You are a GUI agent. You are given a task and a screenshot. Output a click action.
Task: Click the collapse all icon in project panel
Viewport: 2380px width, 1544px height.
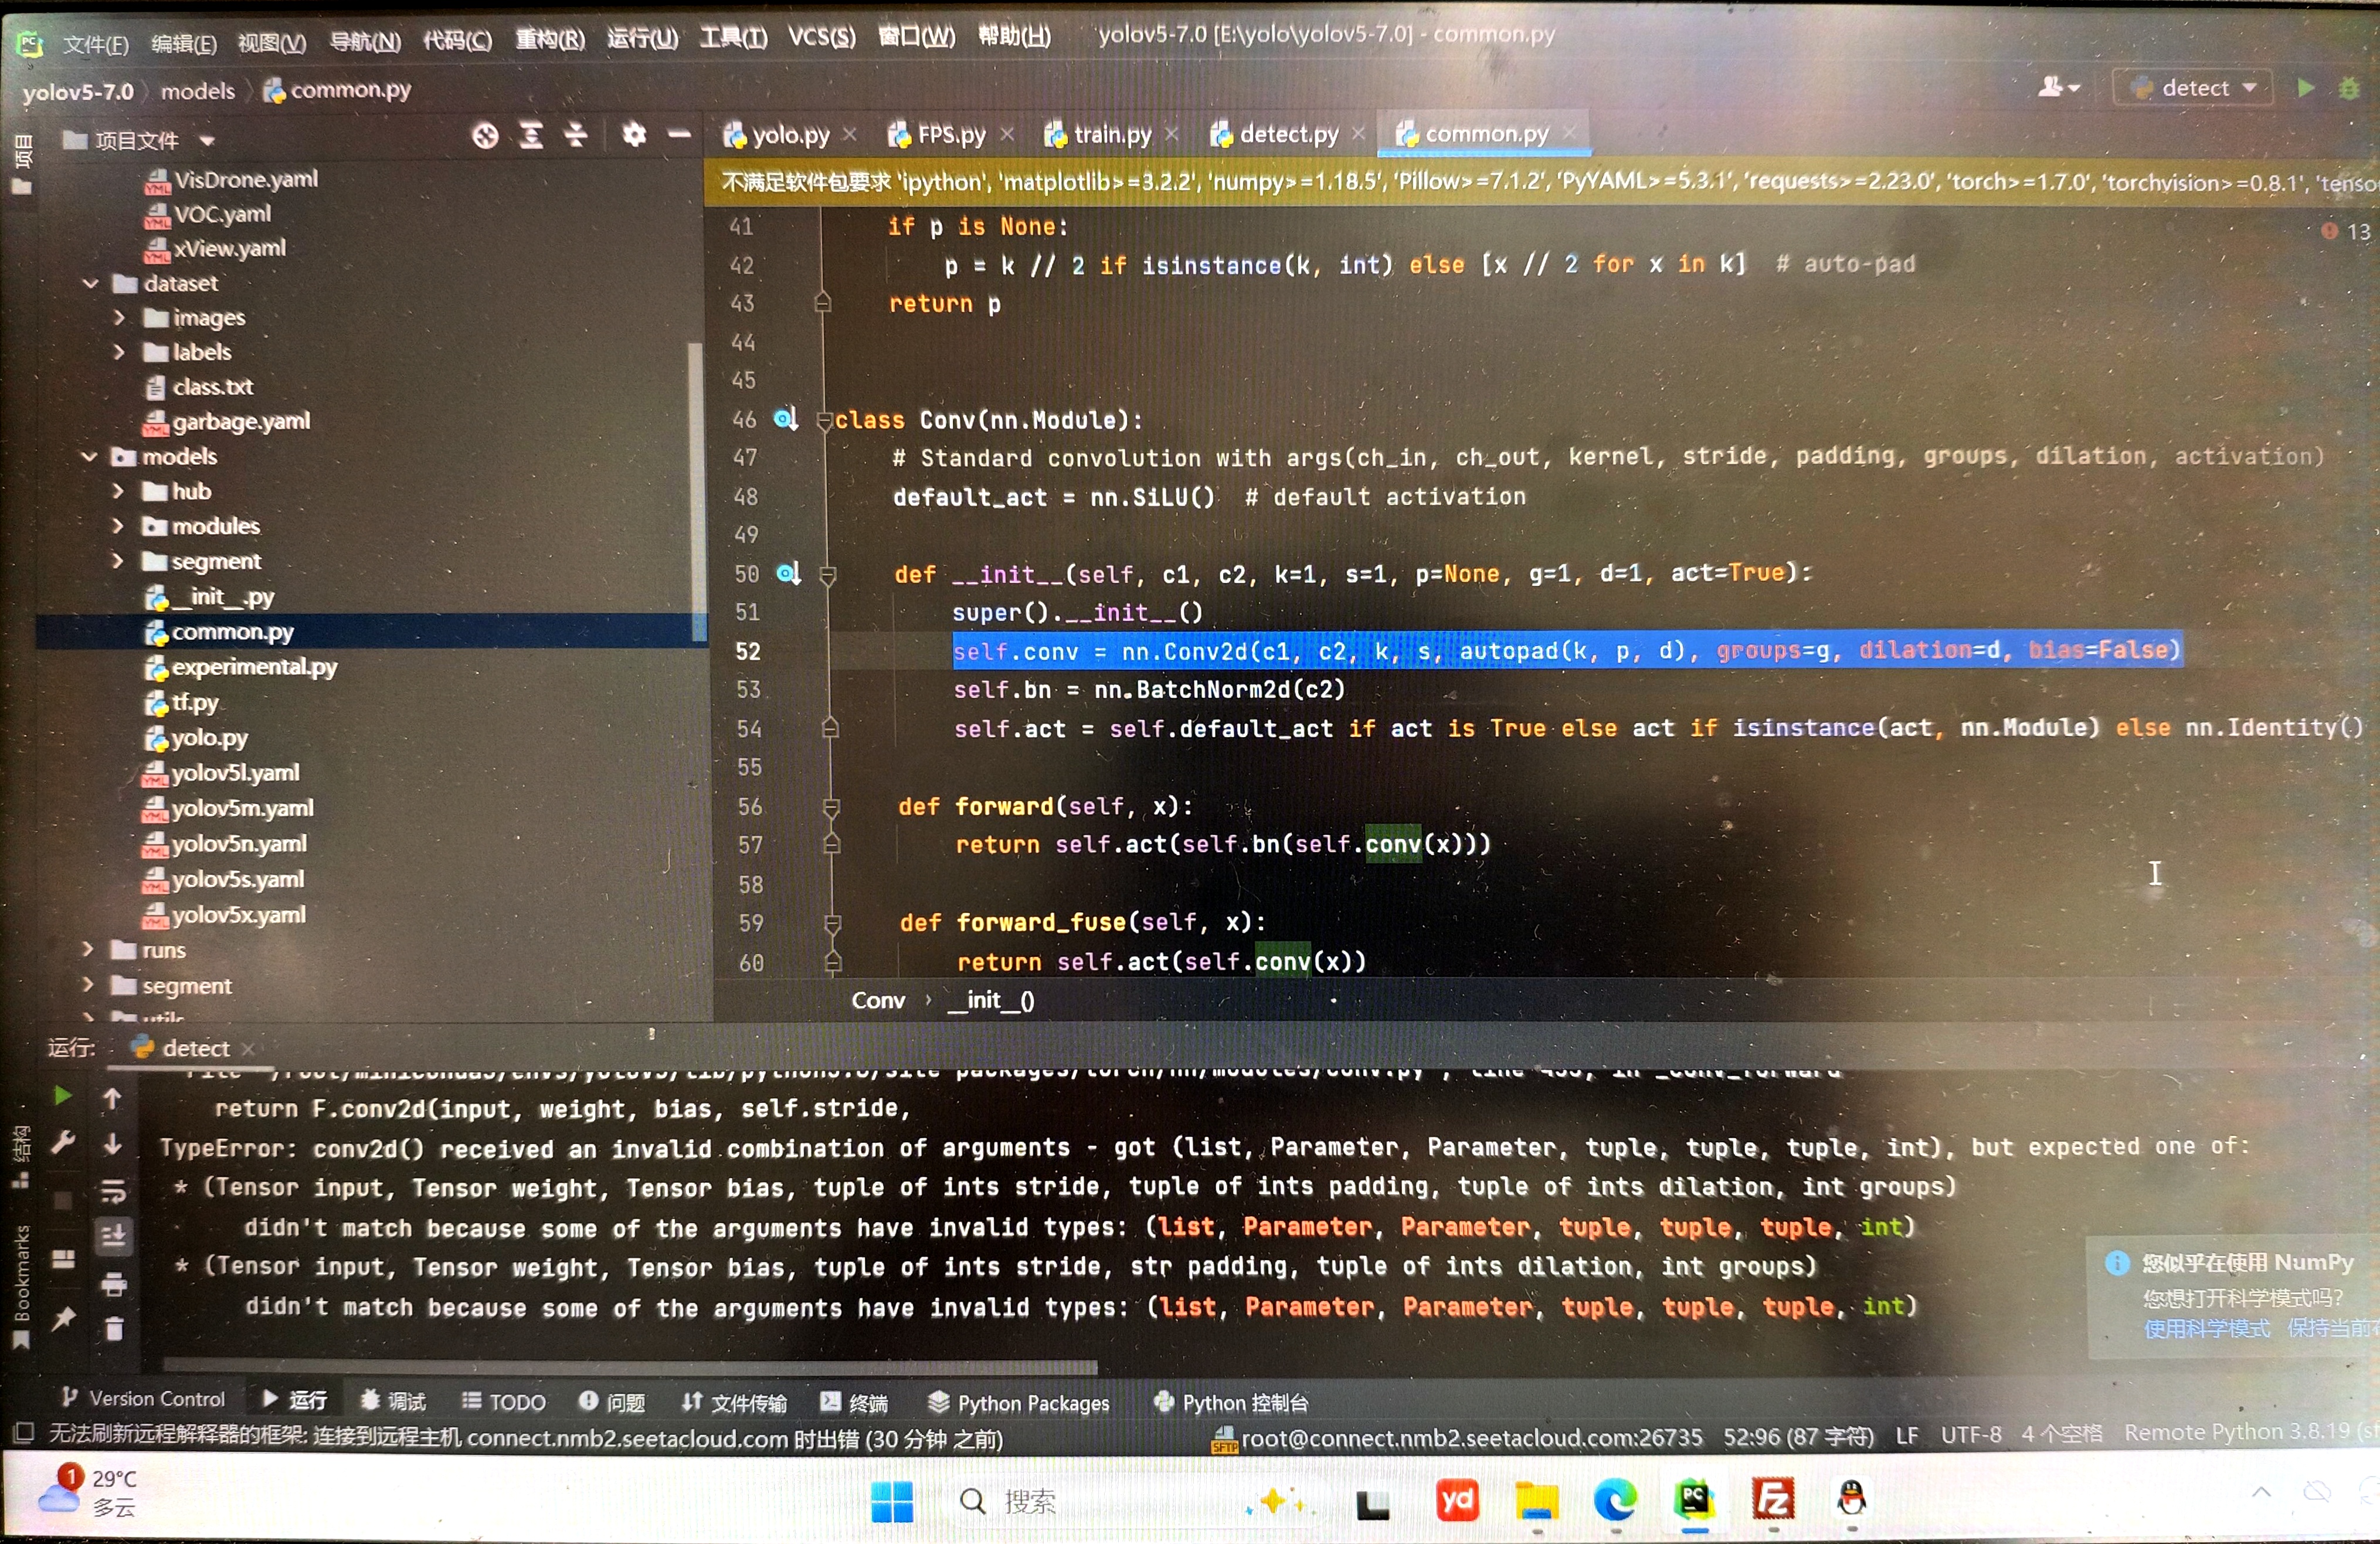pyautogui.click(x=576, y=136)
